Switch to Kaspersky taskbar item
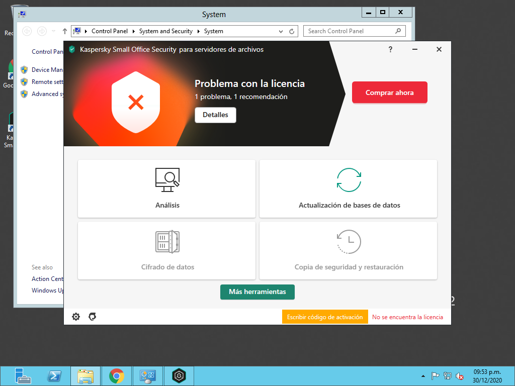Image resolution: width=515 pixels, height=386 pixels. (x=179, y=376)
